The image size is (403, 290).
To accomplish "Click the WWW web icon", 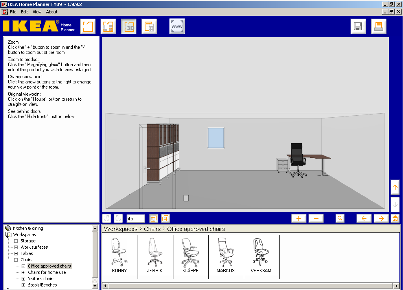I will tap(177, 26).
